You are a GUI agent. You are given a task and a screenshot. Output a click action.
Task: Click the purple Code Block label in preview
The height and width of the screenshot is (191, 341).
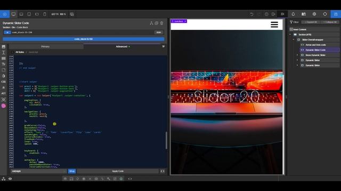tap(178, 21)
